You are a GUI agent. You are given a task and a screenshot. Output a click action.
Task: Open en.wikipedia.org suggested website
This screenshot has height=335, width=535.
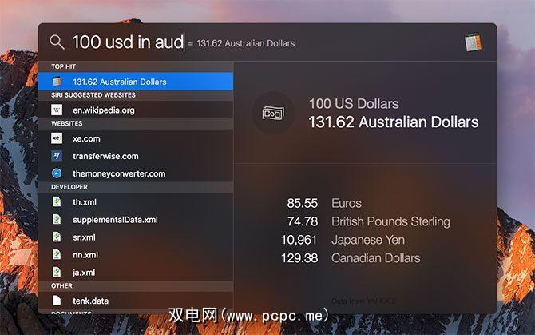click(x=136, y=110)
